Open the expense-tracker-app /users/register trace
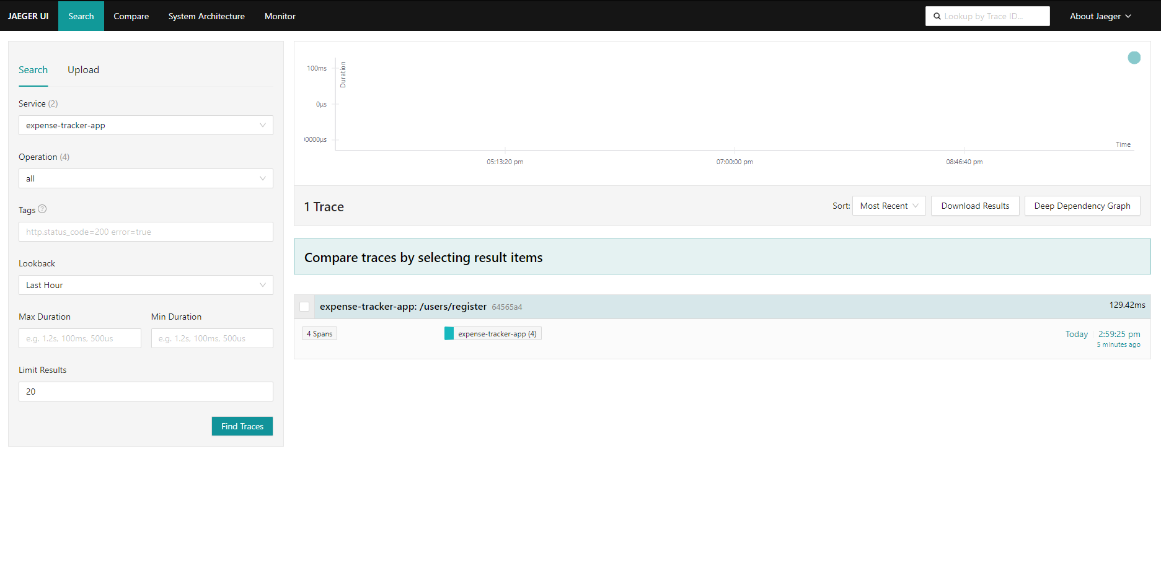The height and width of the screenshot is (578, 1161). click(x=403, y=307)
